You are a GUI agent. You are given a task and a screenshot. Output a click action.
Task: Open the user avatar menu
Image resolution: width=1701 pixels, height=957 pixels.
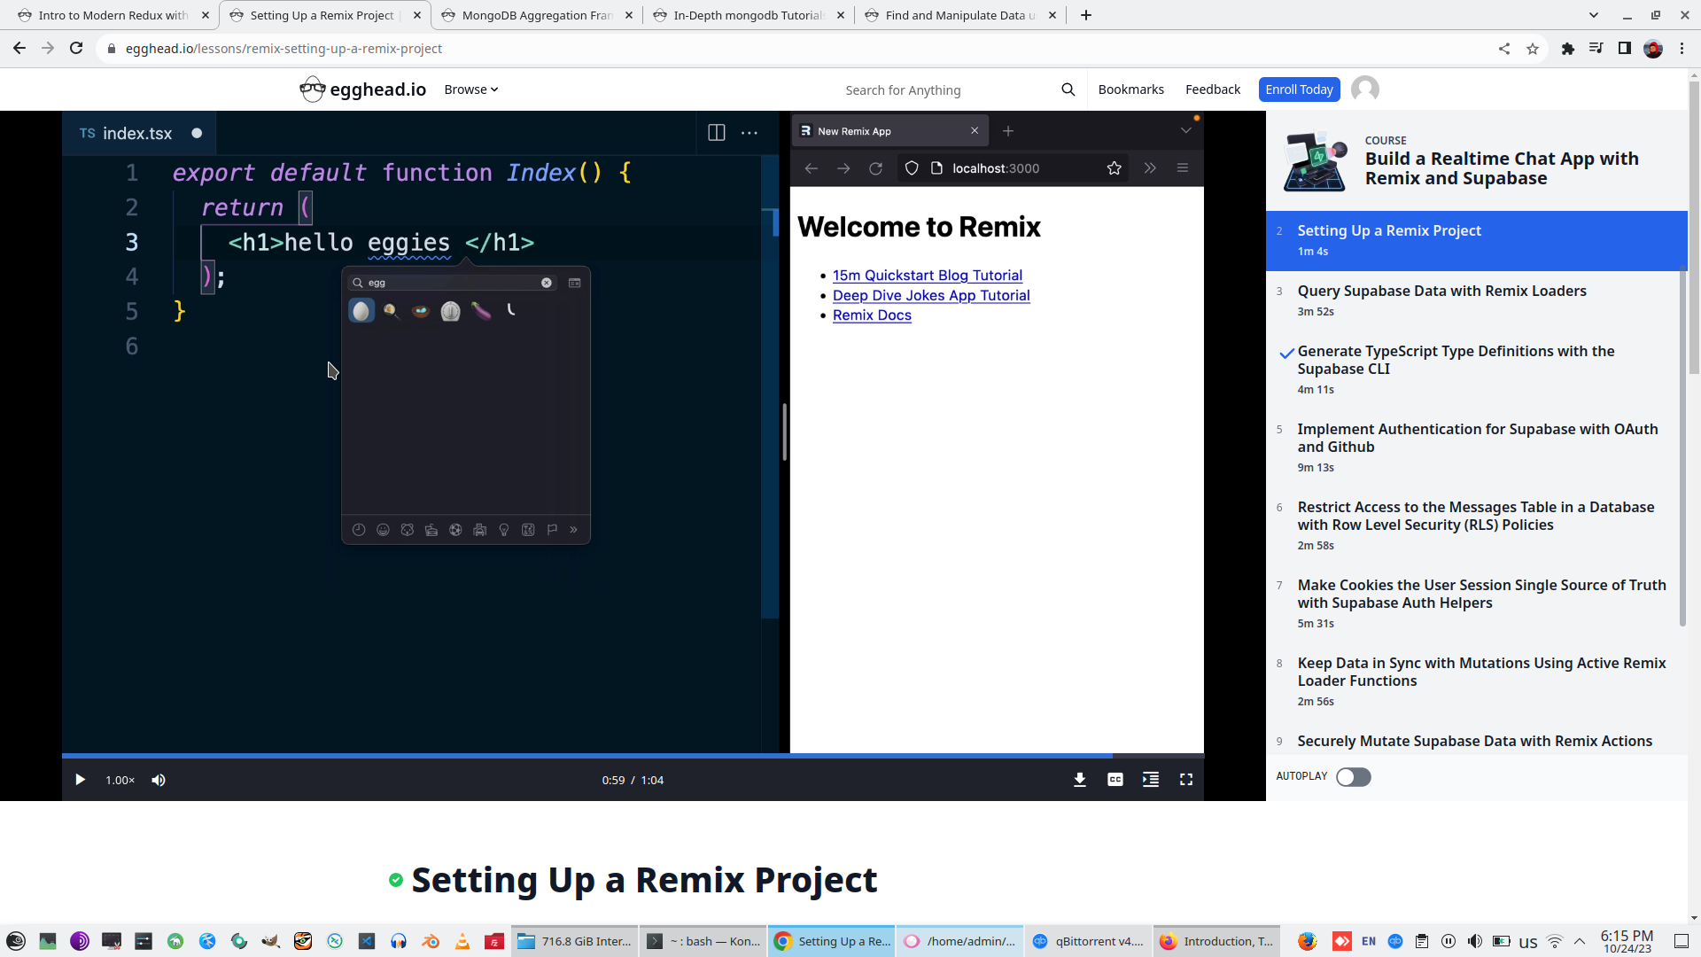[x=1364, y=89]
